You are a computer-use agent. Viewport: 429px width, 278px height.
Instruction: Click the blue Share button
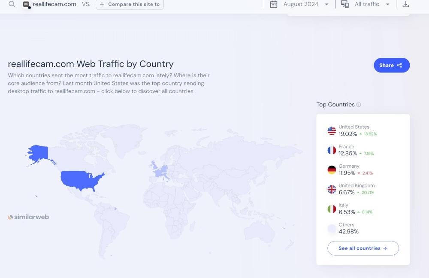(391, 65)
